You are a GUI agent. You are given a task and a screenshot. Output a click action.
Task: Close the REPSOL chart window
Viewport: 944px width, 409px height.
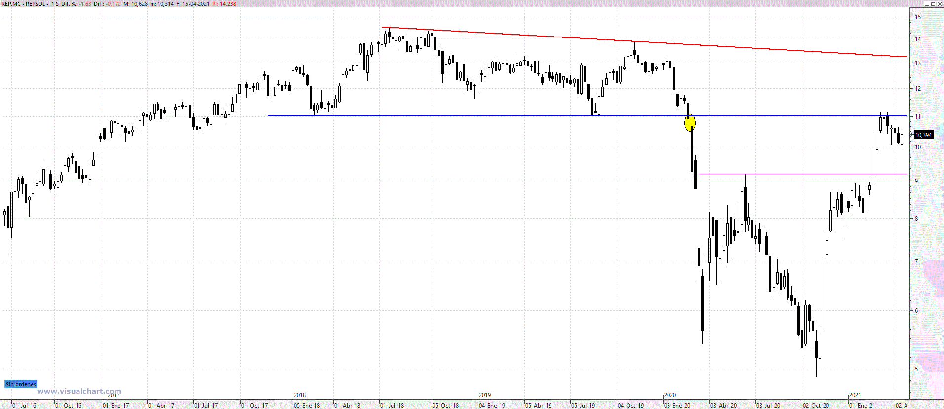pyautogui.click(x=940, y=4)
